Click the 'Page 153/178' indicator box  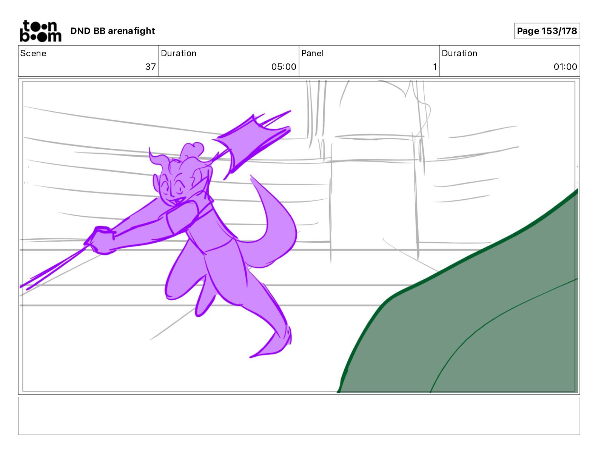[547, 31]
